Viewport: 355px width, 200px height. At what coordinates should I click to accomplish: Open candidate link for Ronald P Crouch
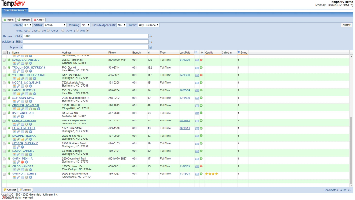[x=25, y=106]
